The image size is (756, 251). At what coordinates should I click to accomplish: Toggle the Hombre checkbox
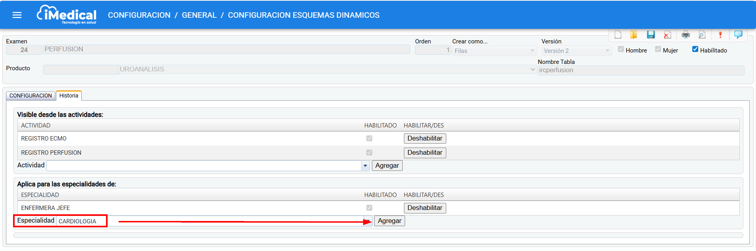(x=621, y=49)
